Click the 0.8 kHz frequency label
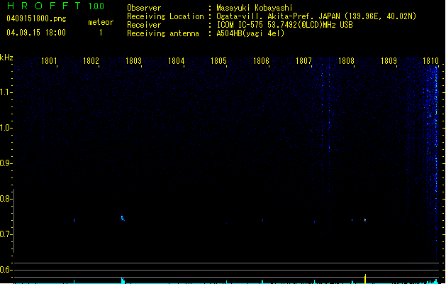This screenshot has height=284, width=446. [6, 199]
